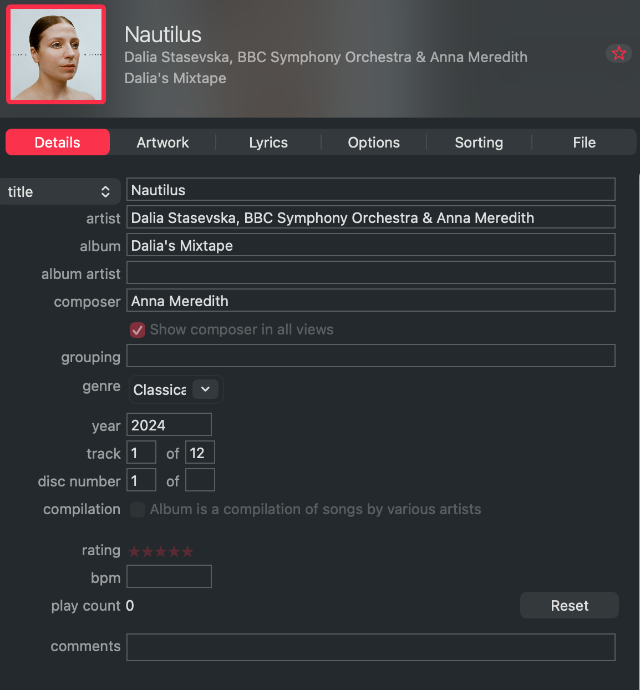This screenshot has height=690, width=640.
Task: Open the File tab
Action: point(584,143)
